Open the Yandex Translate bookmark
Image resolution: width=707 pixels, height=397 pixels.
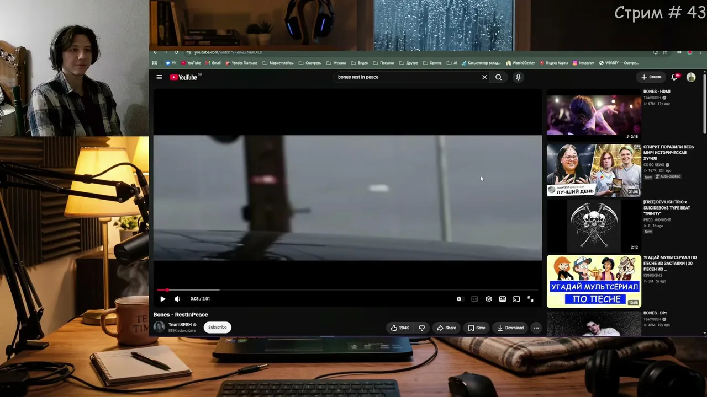241,63
